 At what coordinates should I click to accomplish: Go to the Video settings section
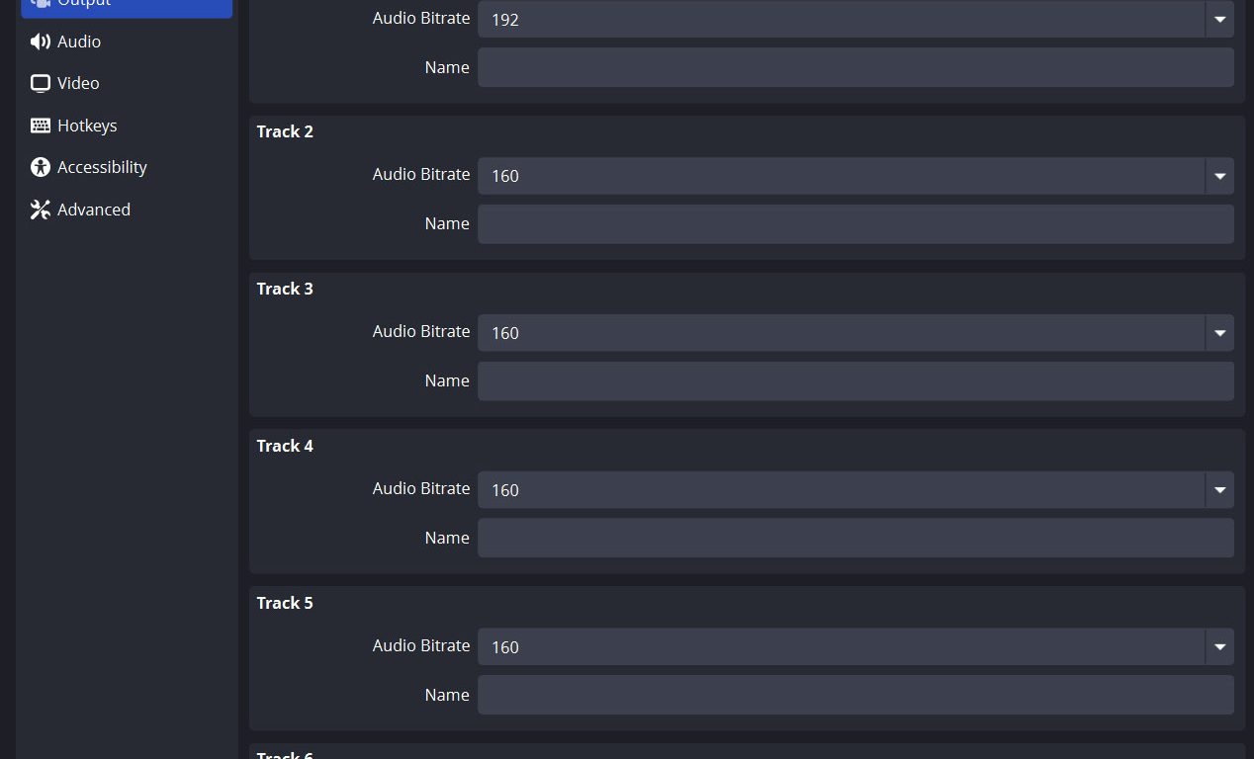78,83
